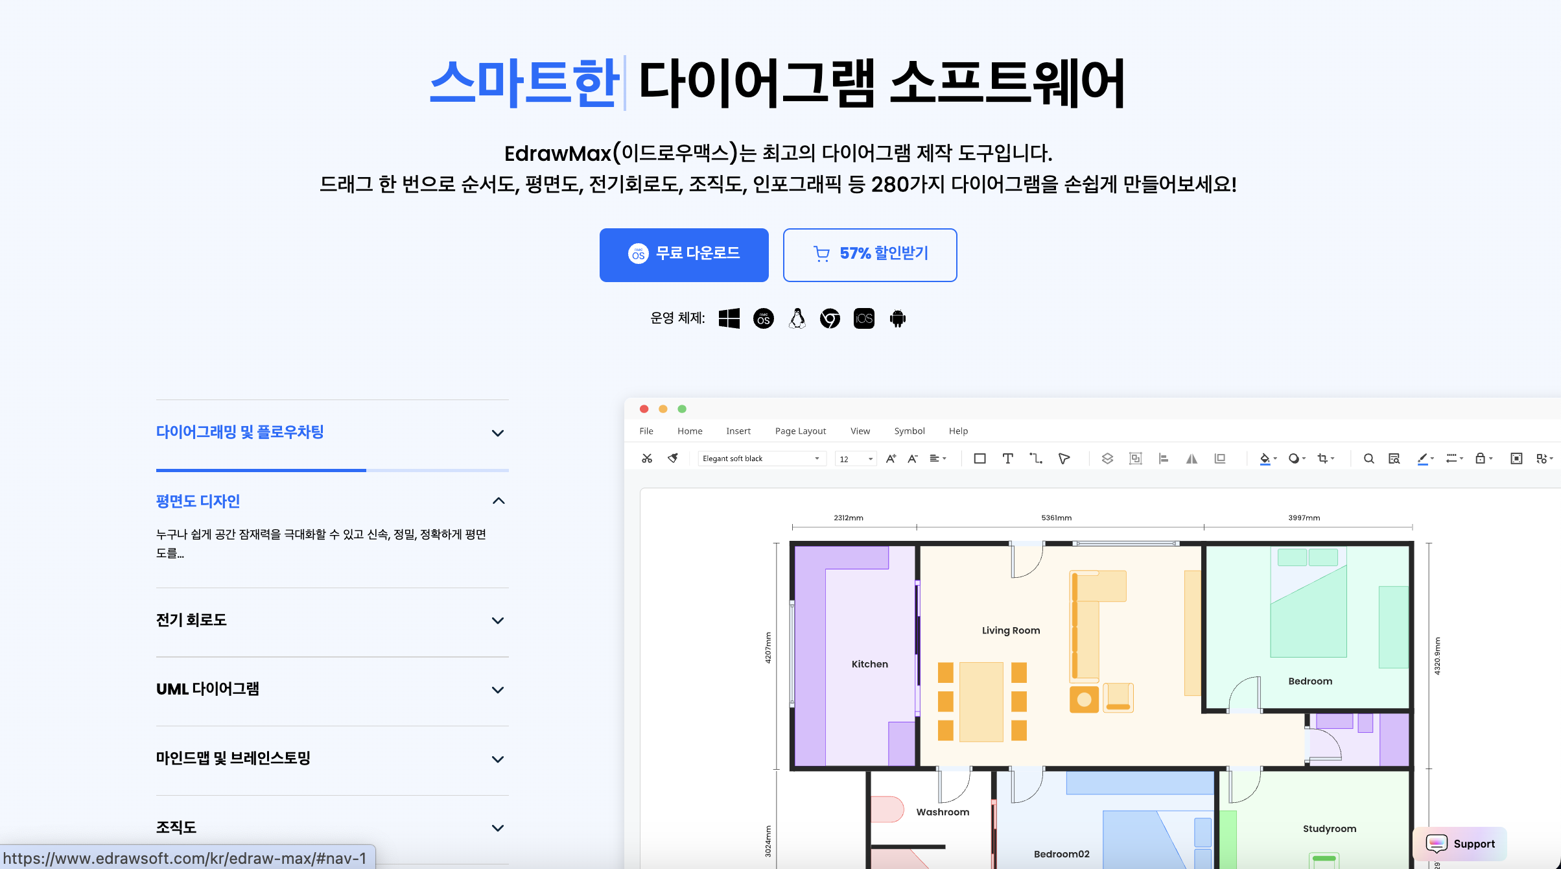The height and width of the screenshot is (869, 1561).
Task: Expand the UML 다이어그램 chevron
Action: pyautogui.click(x=498, y=690)
